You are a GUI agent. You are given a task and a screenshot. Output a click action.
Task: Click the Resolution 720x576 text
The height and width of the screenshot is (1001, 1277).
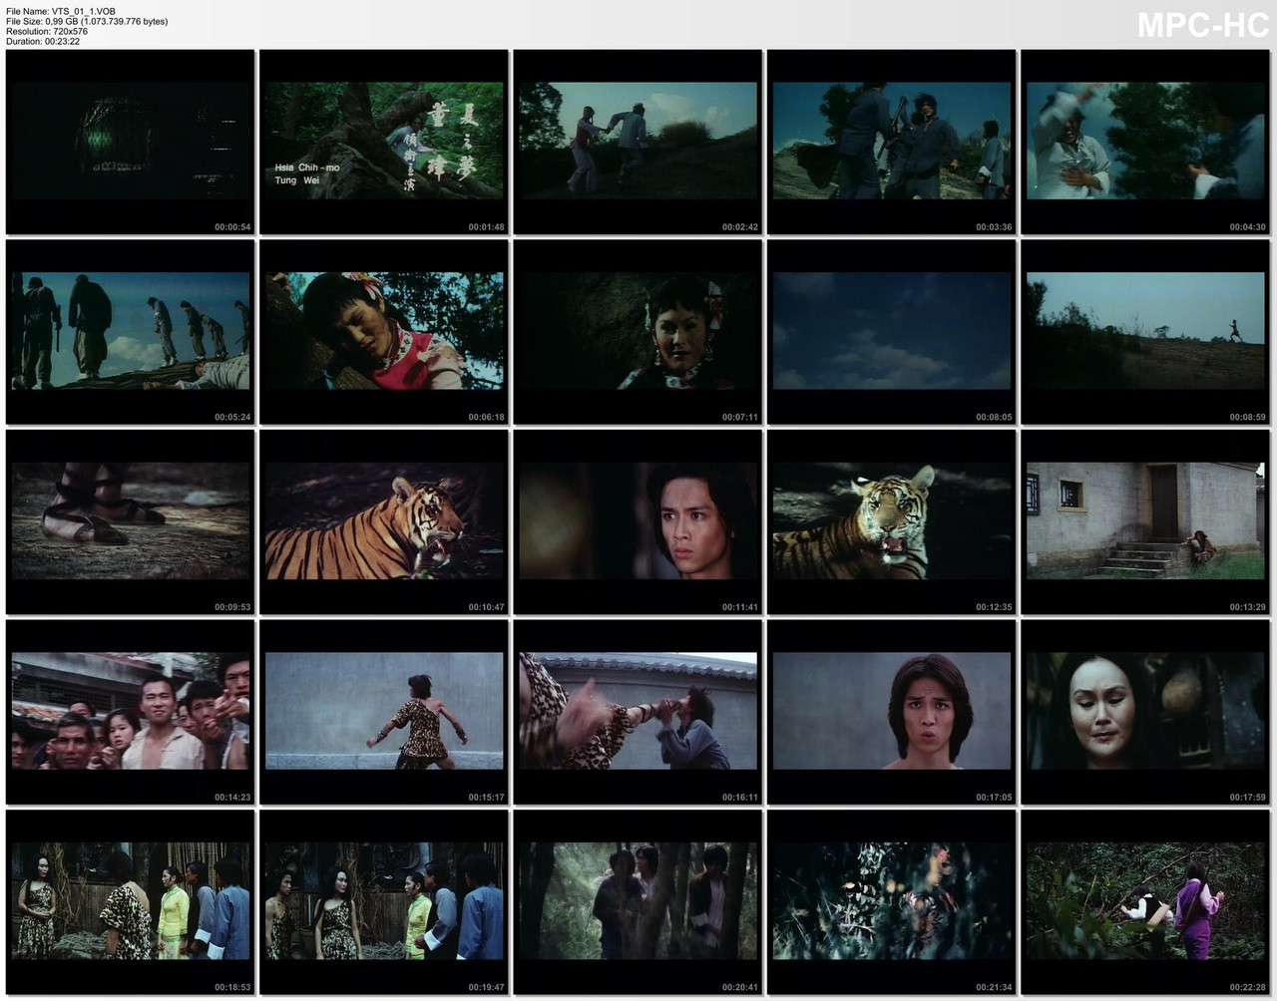click(x=46, y=31)
